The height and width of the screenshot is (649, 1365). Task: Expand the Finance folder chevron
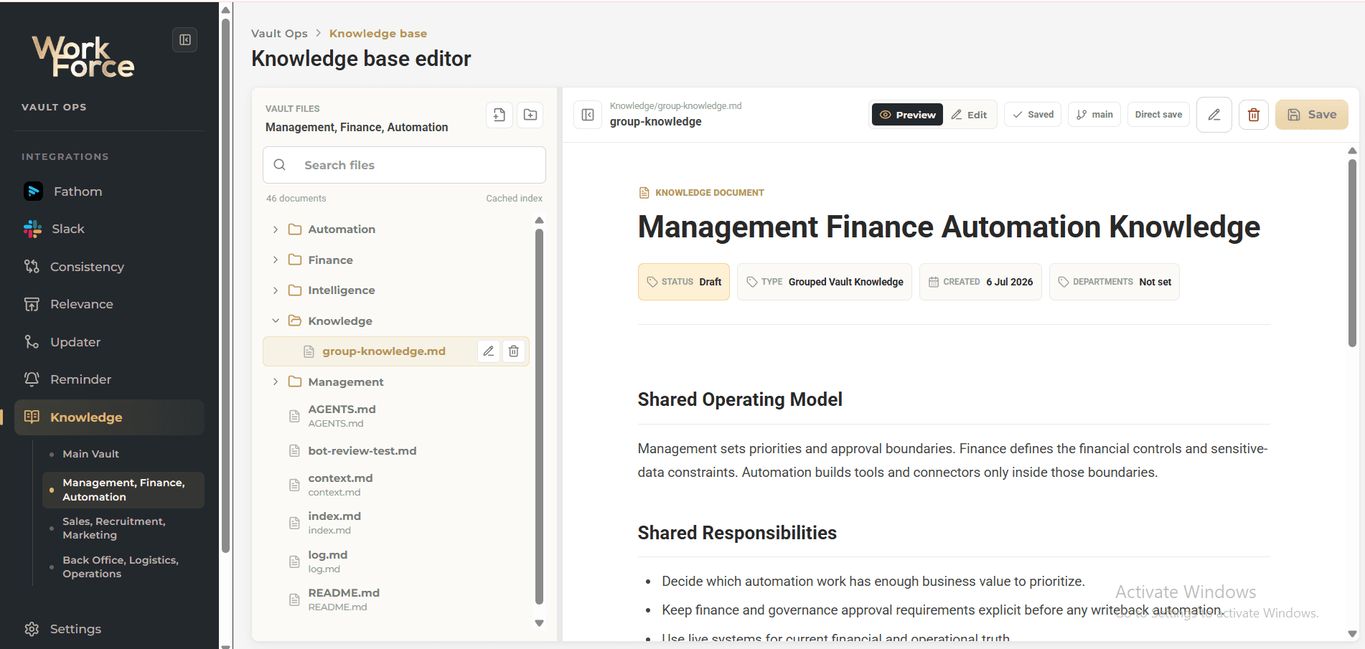point(276,260)
